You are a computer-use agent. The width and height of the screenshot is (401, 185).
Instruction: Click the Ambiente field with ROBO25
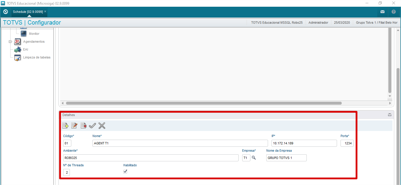(151, 158)
